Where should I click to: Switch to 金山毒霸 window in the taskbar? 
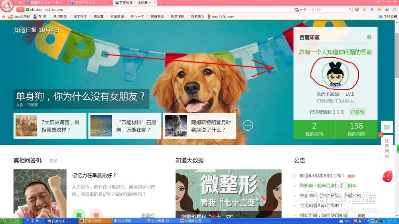(x=162, y=221)
